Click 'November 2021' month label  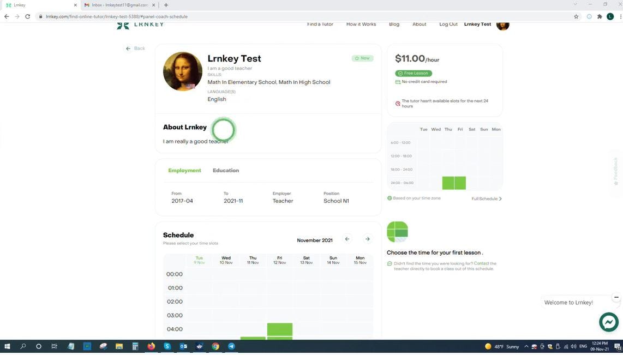[315, 240]
